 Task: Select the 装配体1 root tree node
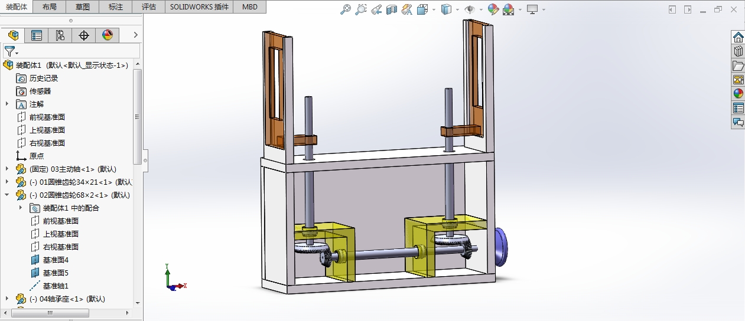coord(66,65)
